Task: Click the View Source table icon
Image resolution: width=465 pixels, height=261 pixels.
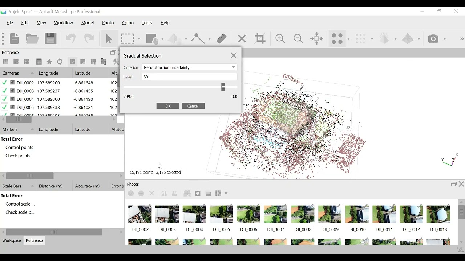Action: point(72,62)
